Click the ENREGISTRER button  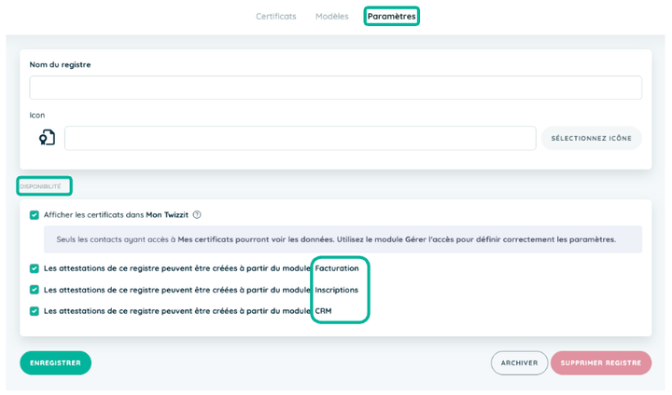(55, 363)
